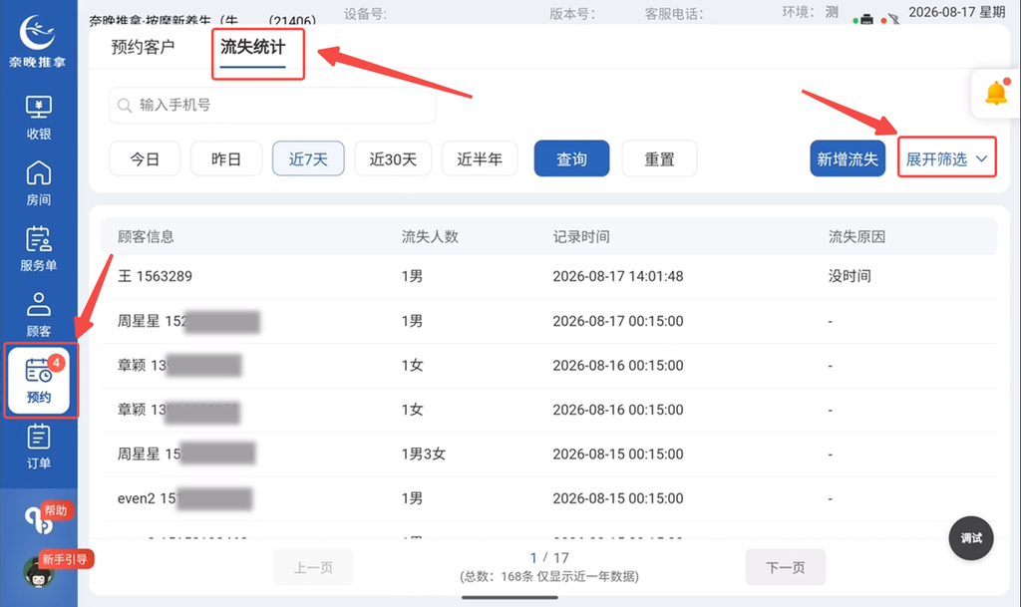The image size is (1021, 607).
Task: Click the 查询 query button
Action: [571, 158]
